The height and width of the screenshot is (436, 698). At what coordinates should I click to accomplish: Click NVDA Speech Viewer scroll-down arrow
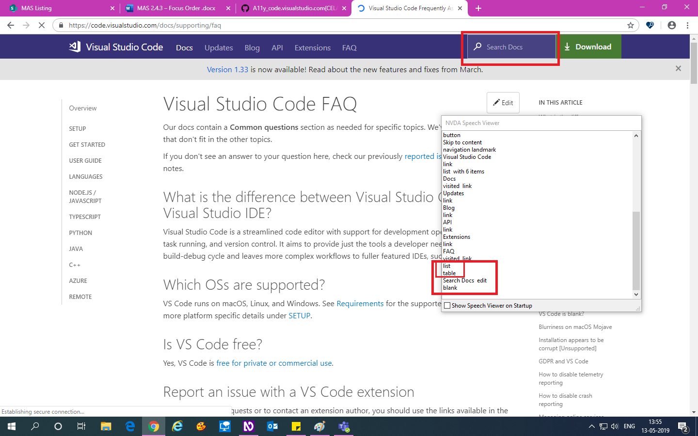click(636, 294)
